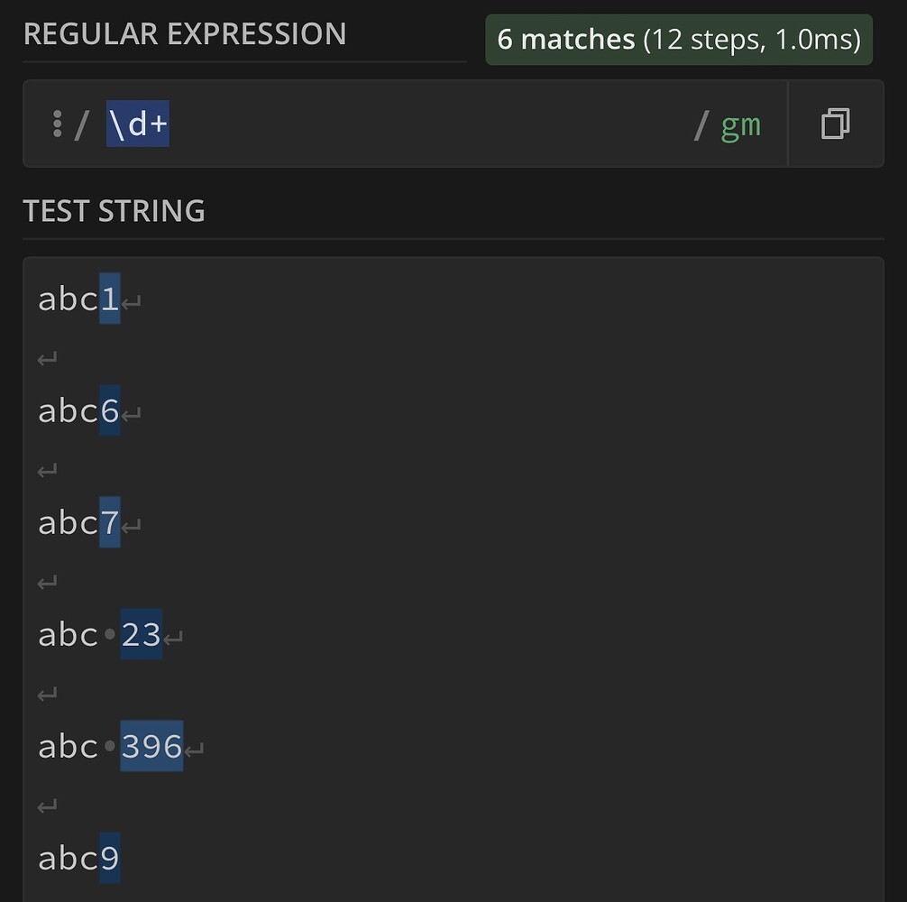Viewport: 907px width, 902px height.
Task: Click the closing slash delimiter before gm
Action: tap(701, 125)
